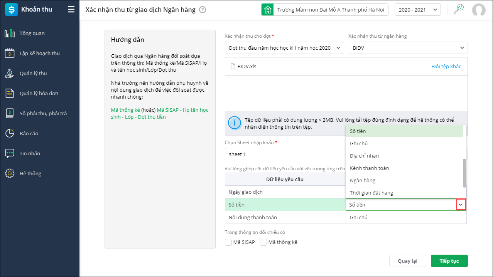
Task: Open Tổng quan overview in sidebar
Action: 32,34
